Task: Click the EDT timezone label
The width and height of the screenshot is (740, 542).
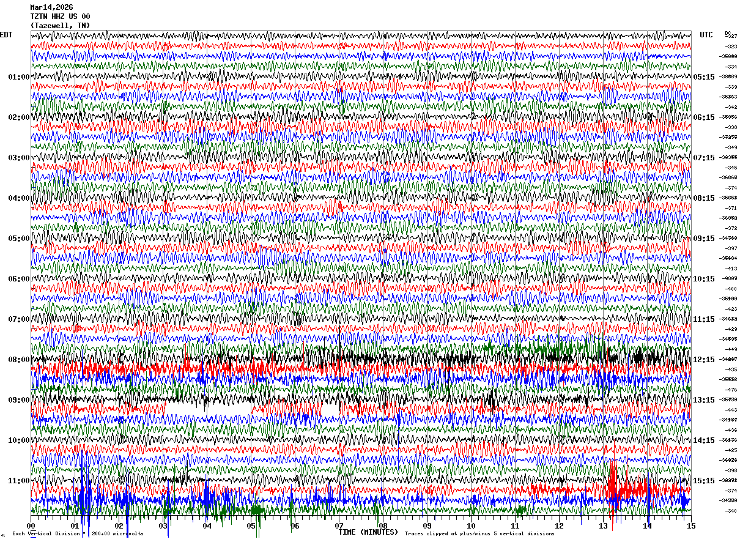Action: tap(6, 35)
